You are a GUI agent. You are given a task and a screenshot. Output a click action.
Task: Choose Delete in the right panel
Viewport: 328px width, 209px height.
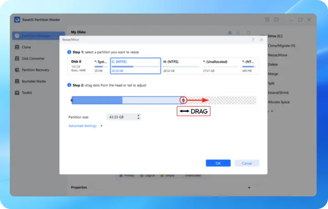(273, 65)
